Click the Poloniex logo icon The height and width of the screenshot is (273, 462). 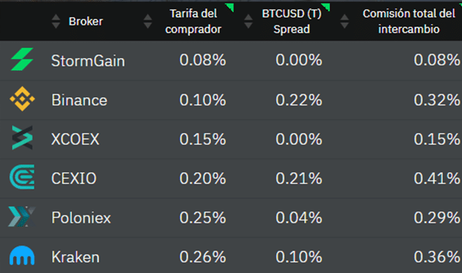click(x=21, y=216)
